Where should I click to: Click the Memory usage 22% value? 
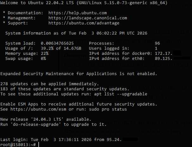[x=44, y=54]
